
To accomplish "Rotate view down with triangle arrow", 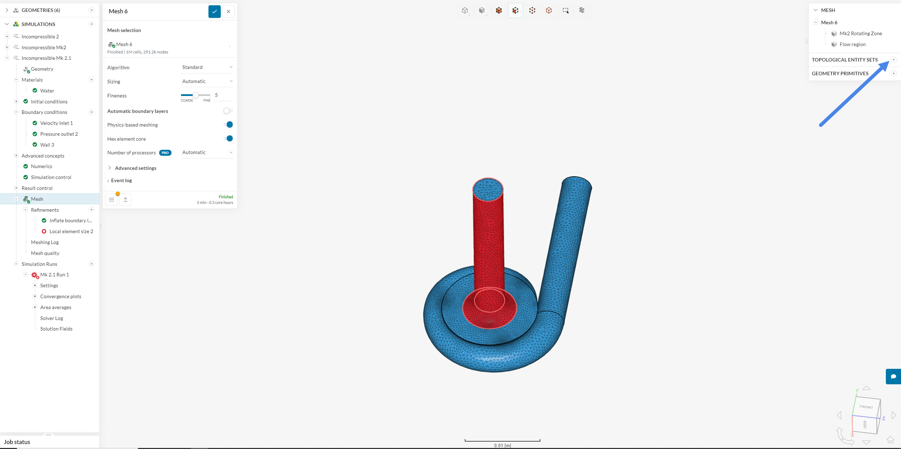I will point(866,443).
